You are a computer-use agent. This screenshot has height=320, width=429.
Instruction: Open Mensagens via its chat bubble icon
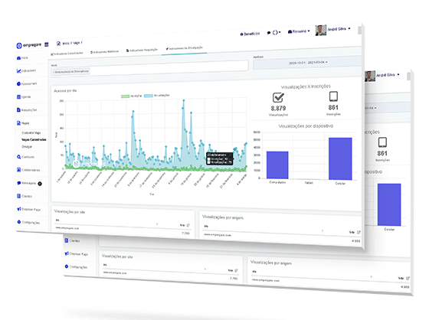18,183
